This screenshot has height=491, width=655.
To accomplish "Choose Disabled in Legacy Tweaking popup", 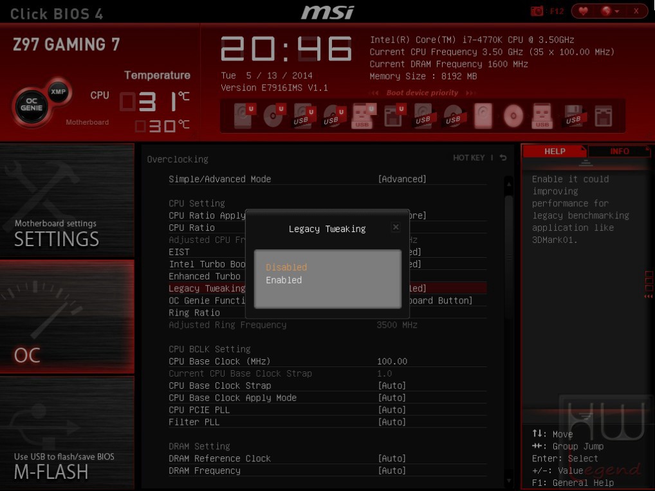I will (x=286, y=267).
